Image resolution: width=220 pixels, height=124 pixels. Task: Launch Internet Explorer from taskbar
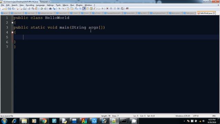14,121
